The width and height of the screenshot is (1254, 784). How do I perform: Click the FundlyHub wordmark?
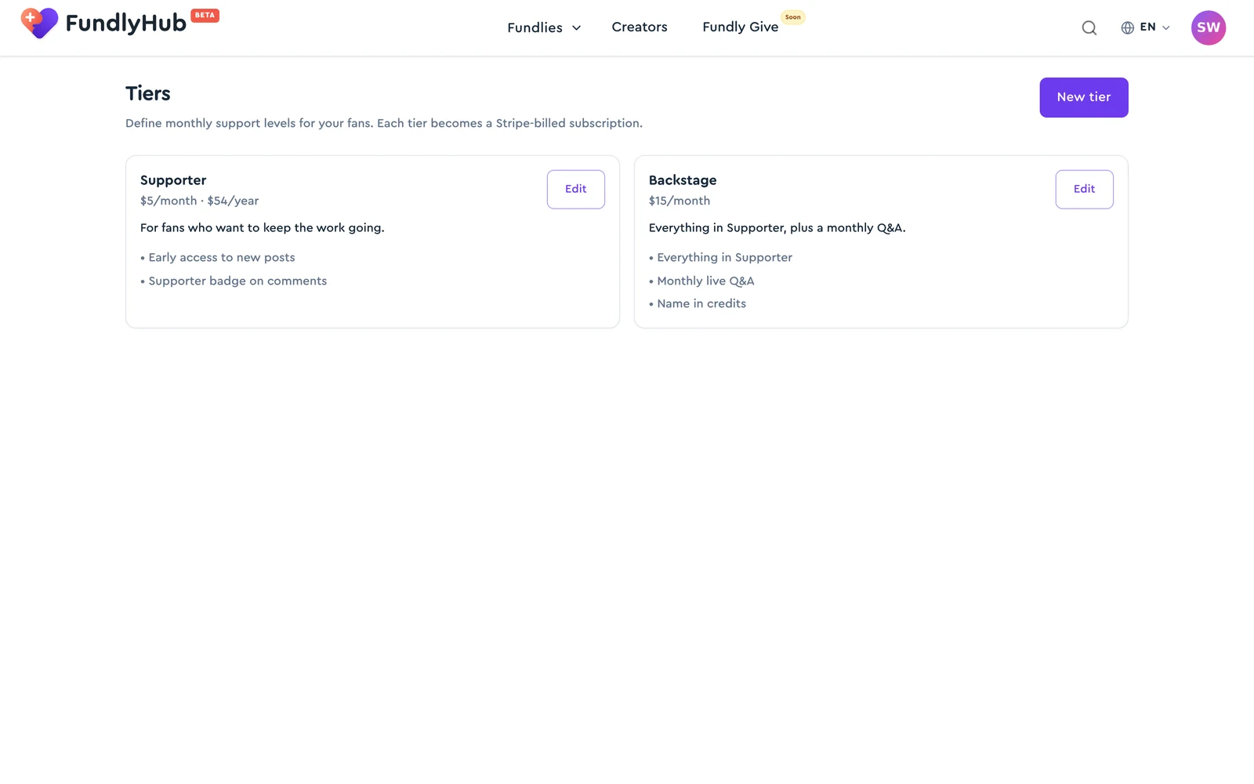[126, 24]
